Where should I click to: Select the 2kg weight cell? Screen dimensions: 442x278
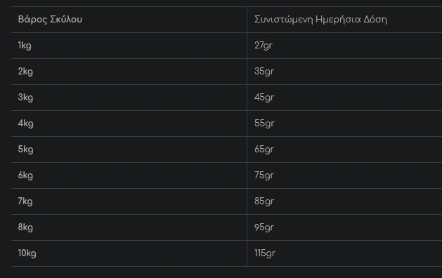pos(129,72)
